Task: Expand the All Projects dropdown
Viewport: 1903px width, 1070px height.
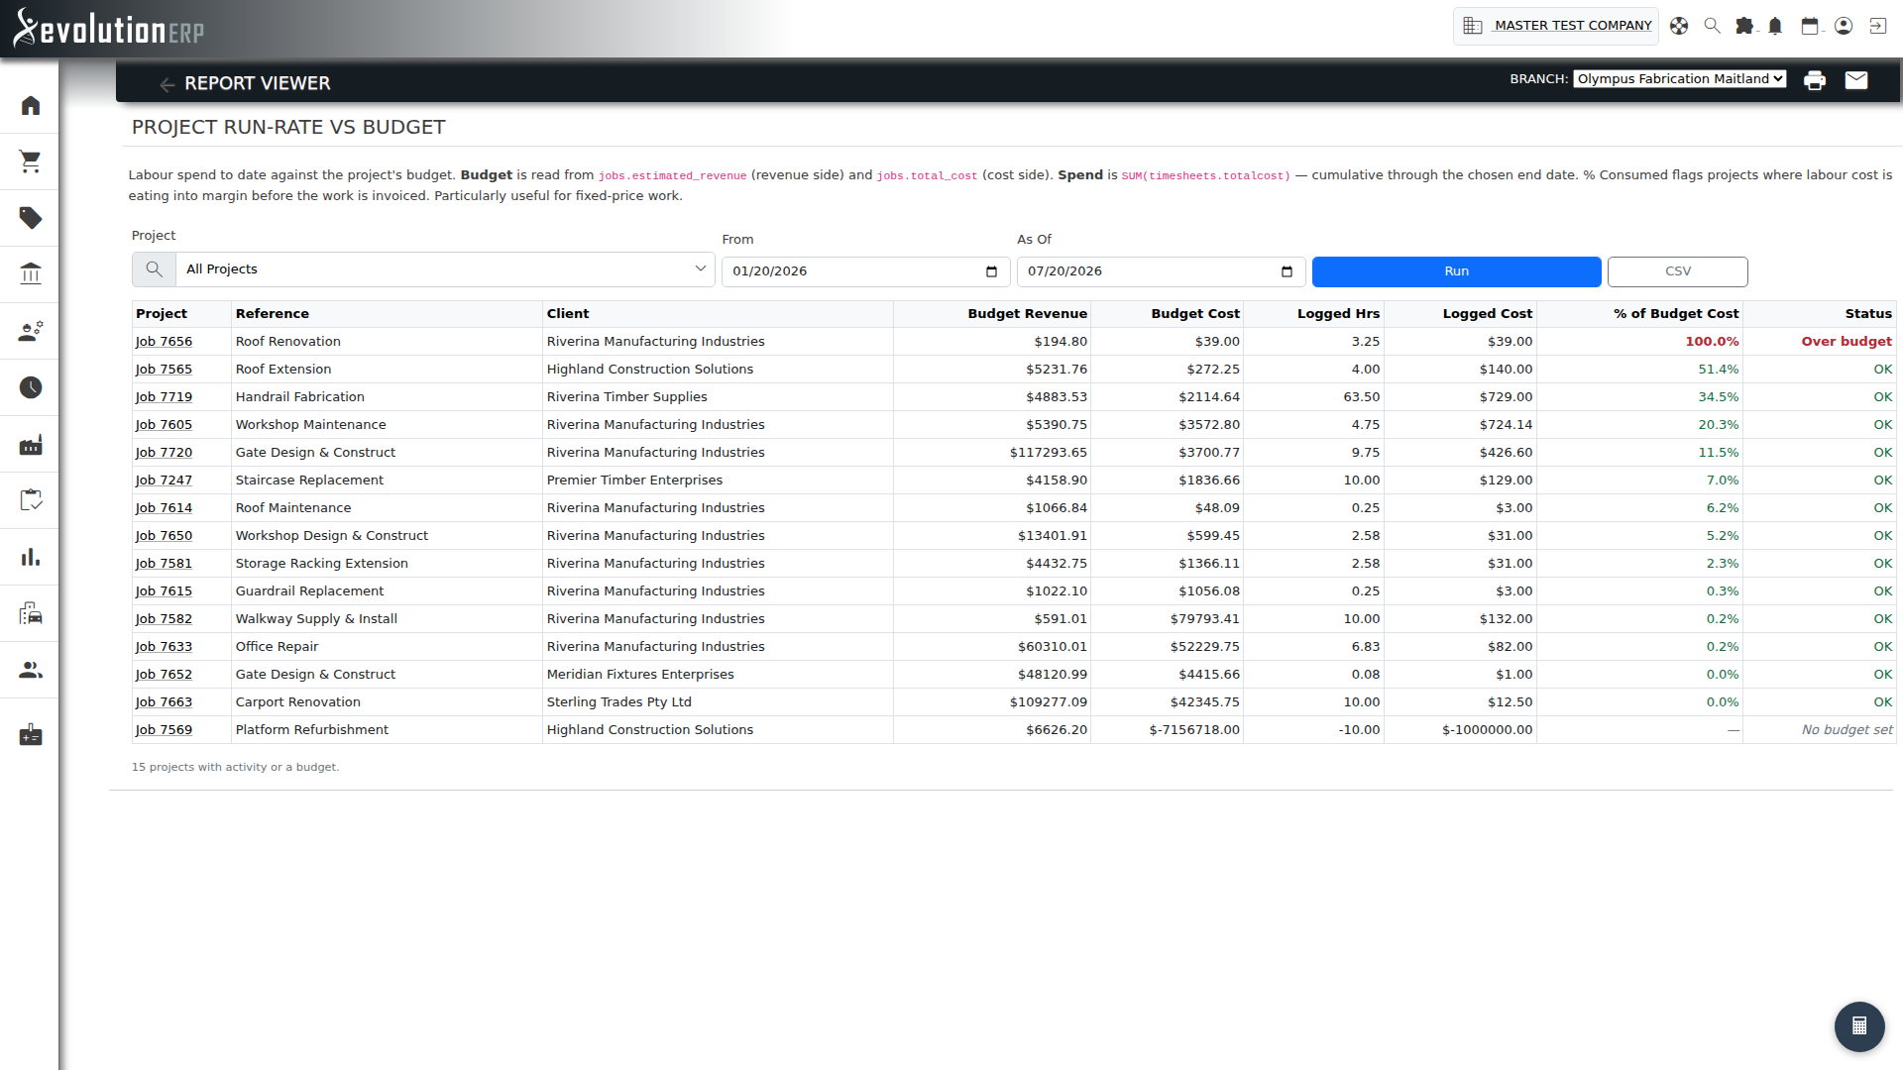Action: click(445, 269)
